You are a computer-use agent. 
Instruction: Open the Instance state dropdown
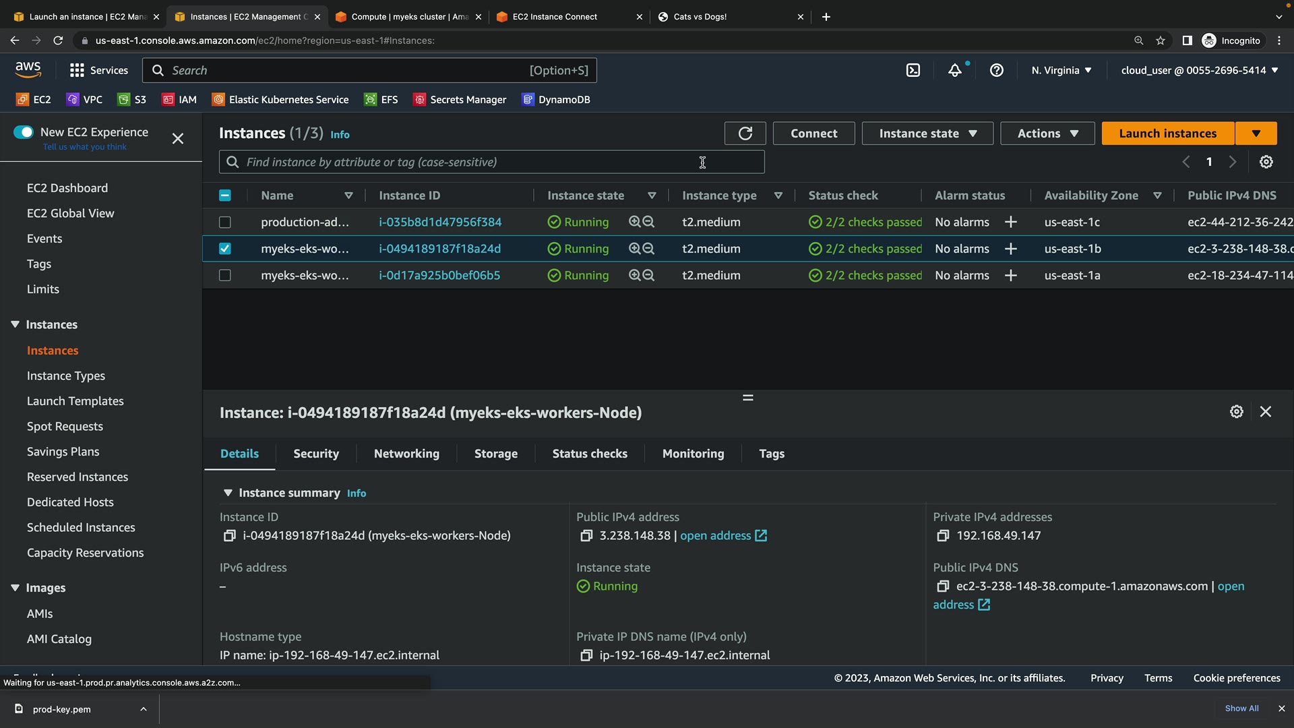click(x=927, y=133)
